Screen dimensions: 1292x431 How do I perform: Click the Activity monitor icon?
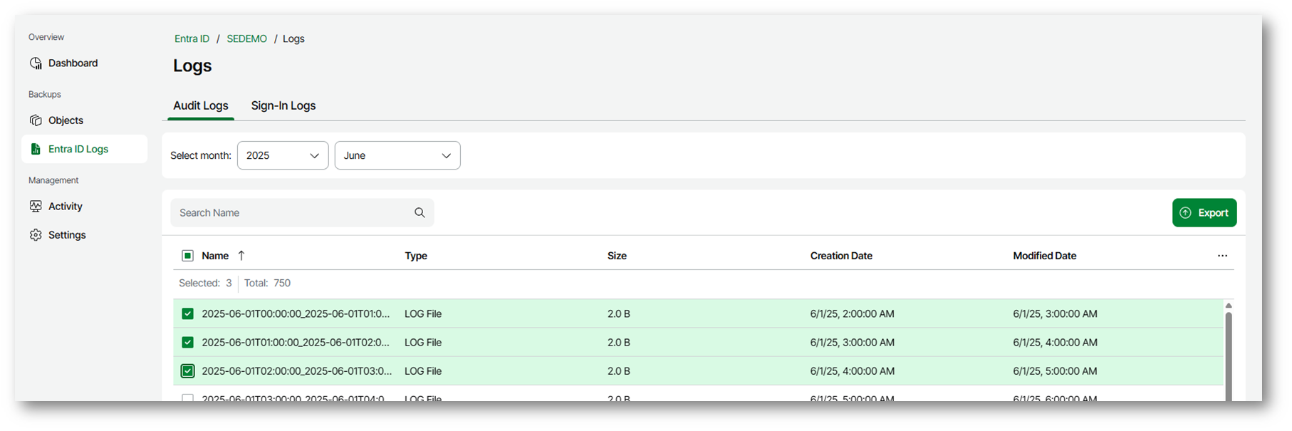tap(36, 207)
